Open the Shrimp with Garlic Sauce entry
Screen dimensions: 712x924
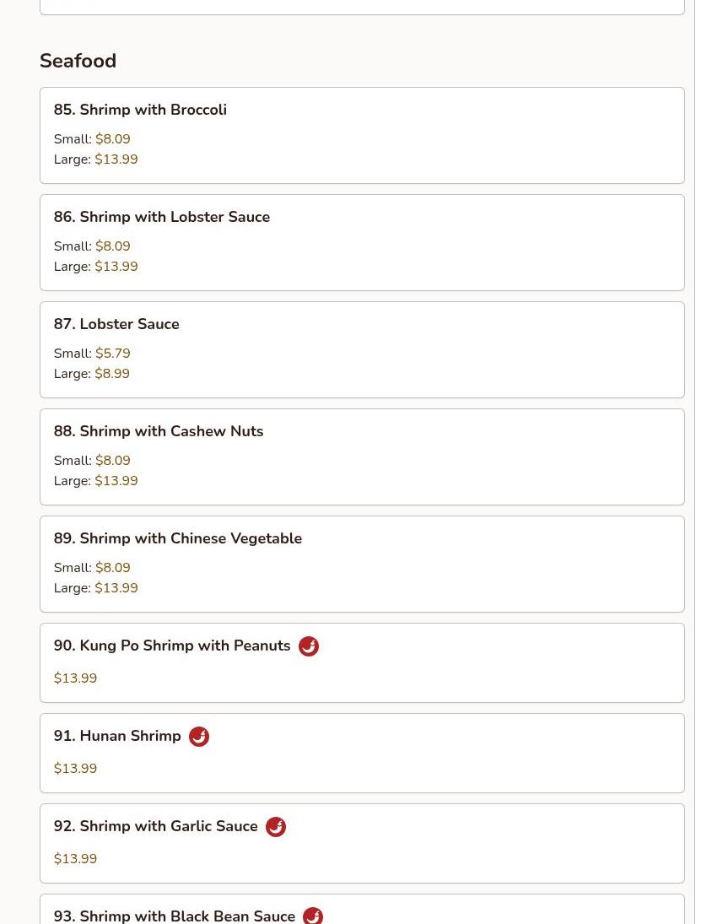362,843
